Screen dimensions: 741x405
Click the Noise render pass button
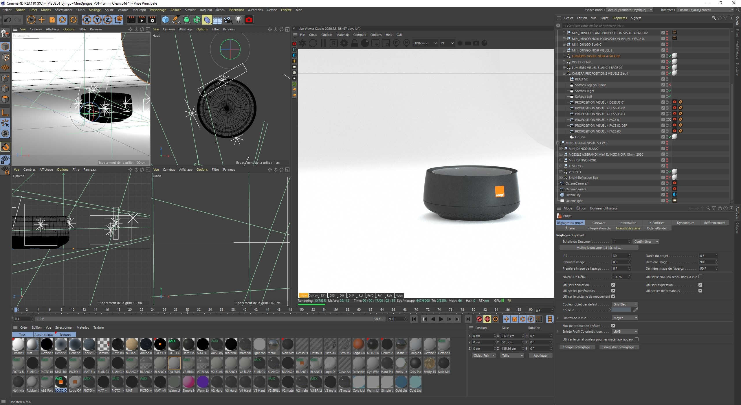point(399,295)
